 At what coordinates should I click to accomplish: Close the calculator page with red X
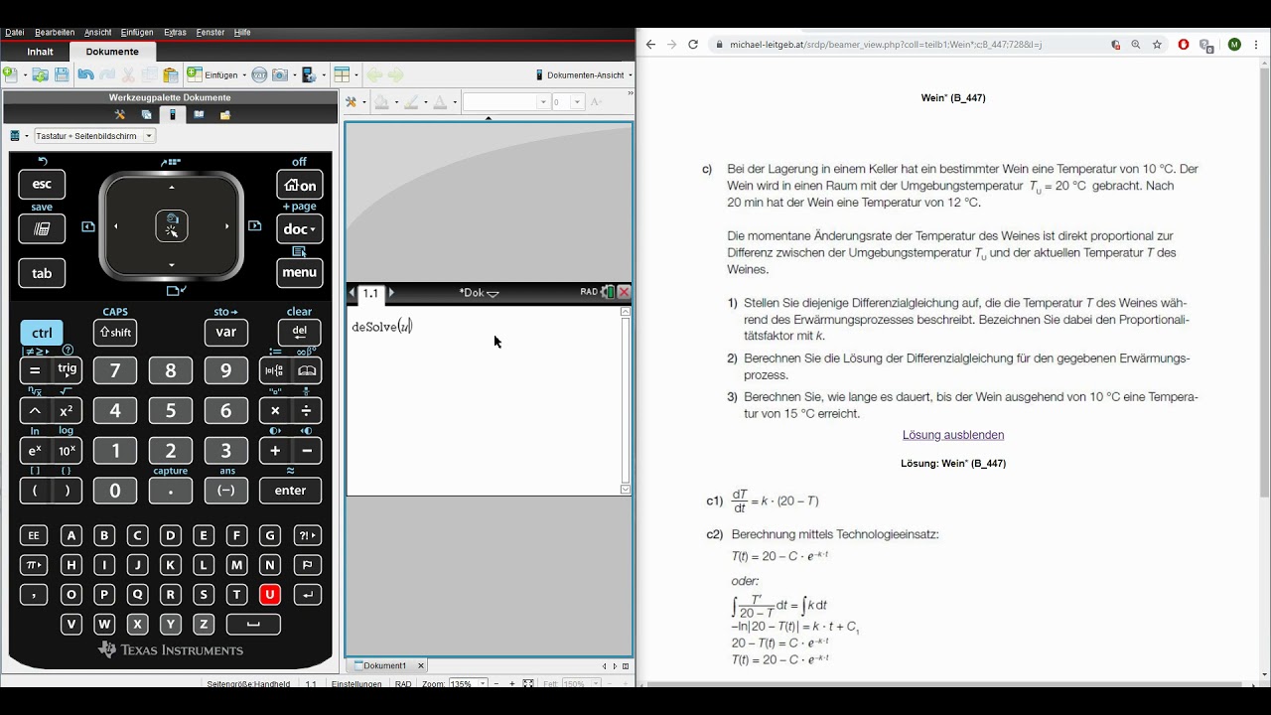coord(624,292)
